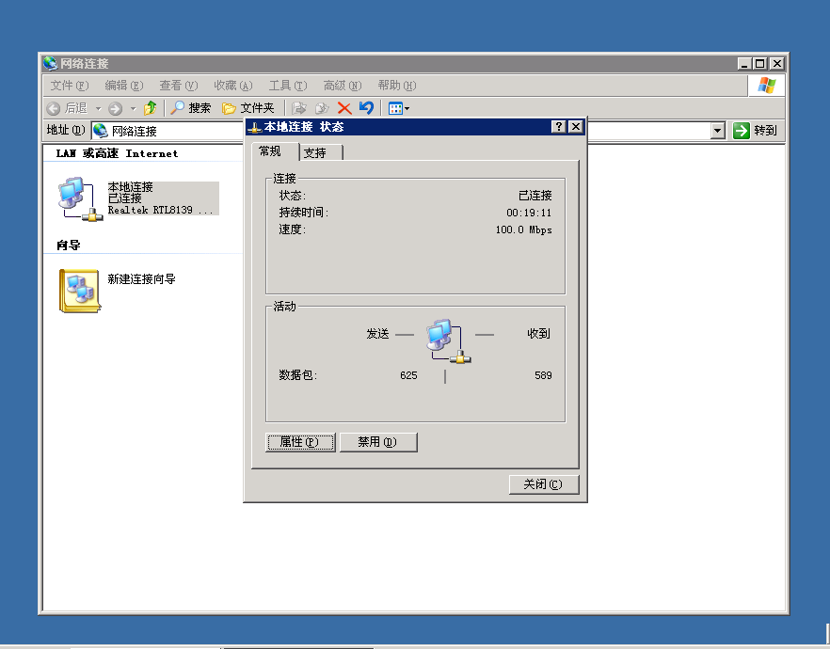The image size is (830, 649).
Task: Click the Move To toolbar icon
Action: tap(299, 108)
